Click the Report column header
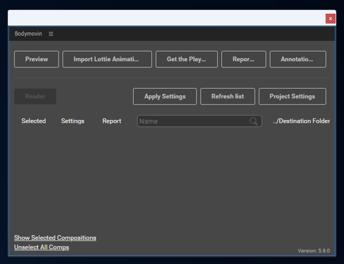The width and height of the screenshot is (344, 264). (112, 121)
